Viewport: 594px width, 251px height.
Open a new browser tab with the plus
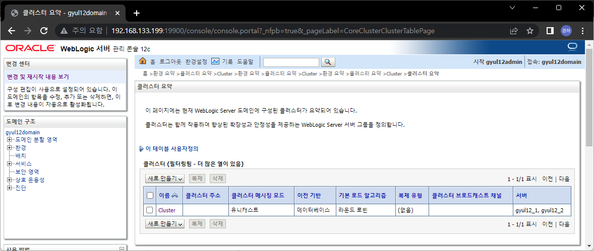(x=137, y=13)
